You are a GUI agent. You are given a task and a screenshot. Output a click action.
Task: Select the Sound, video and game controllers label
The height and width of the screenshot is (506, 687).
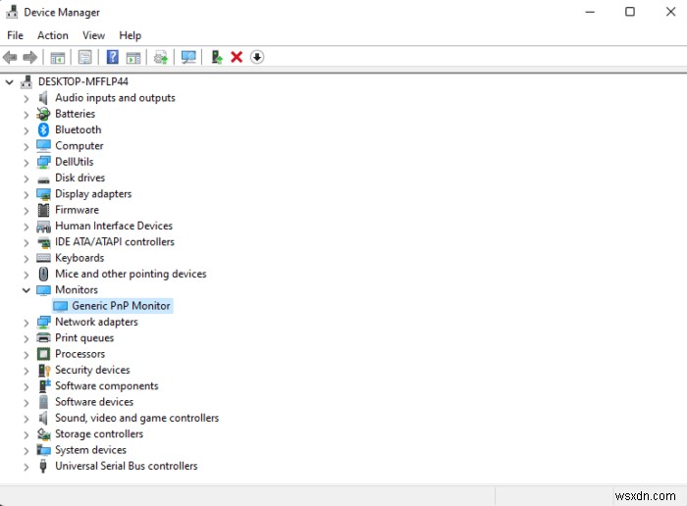click(136, 418)
